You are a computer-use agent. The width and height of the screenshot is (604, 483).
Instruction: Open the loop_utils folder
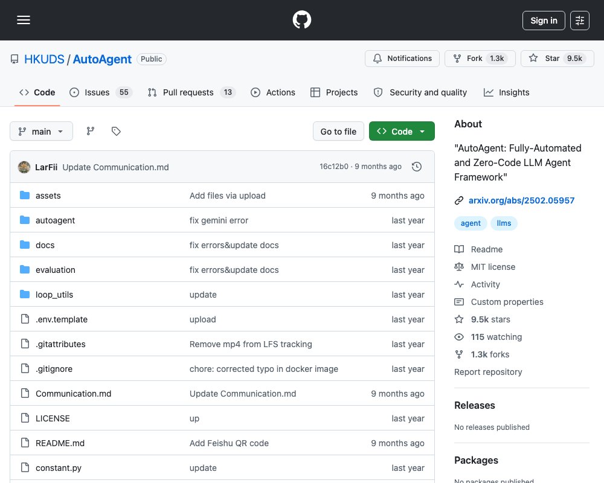tap(54, 295)
